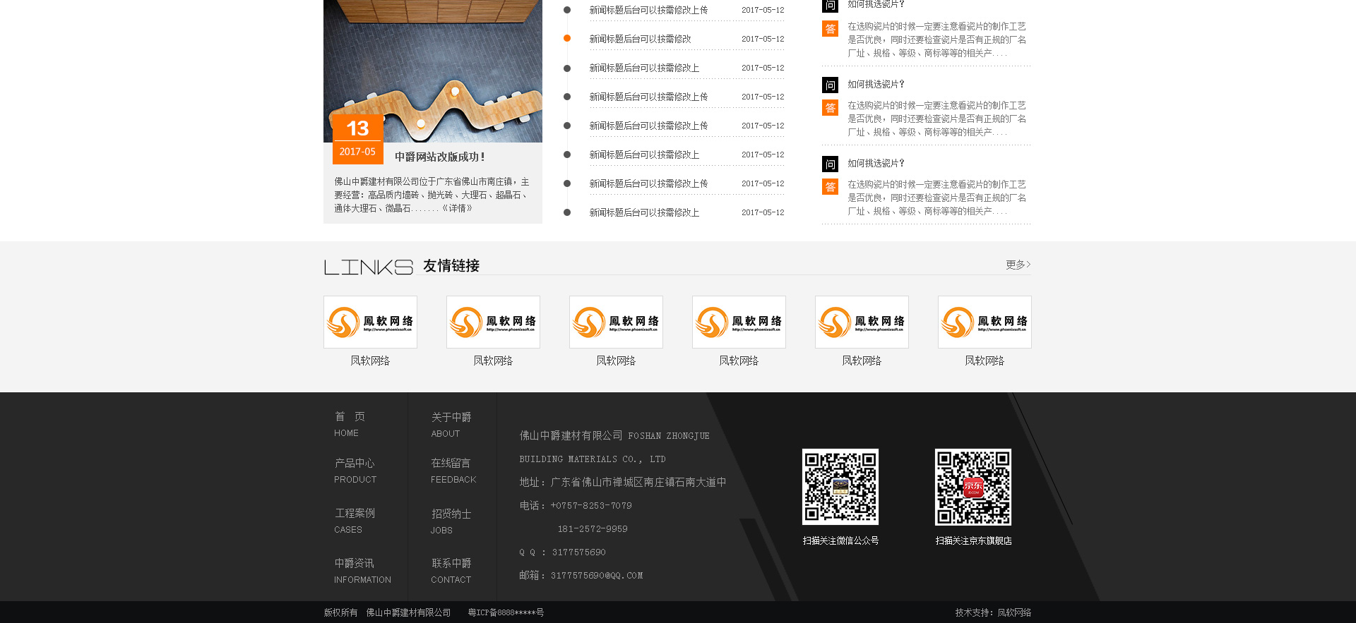Open 在线留言 FEEDBACK page from footer
This screenshot has width=1356, height=623.
click(453, 471)
